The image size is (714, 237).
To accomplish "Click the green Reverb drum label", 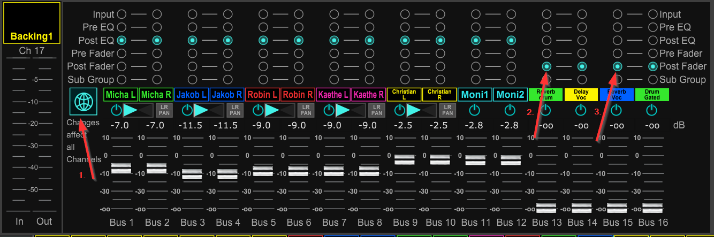I will tap(546, 95).
